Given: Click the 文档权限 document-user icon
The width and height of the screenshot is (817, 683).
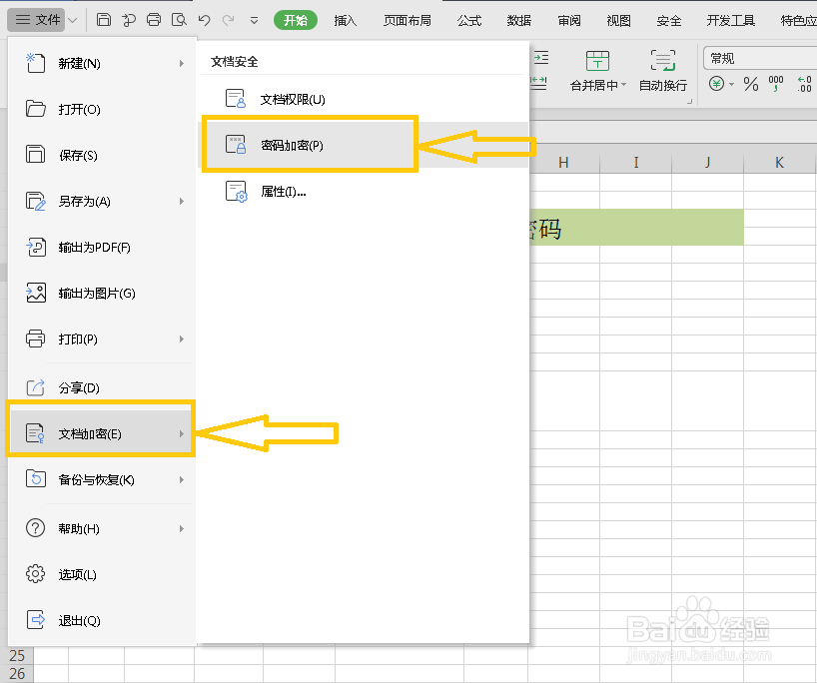Looking at the screenshot, I should point(236,99).
